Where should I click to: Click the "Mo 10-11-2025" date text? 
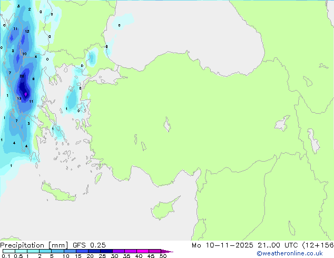click(x=222, y=245)
